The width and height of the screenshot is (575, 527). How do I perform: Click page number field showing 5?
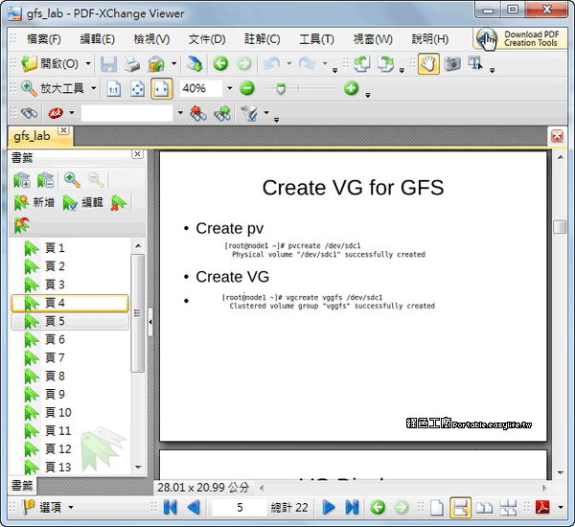[239, 508]
